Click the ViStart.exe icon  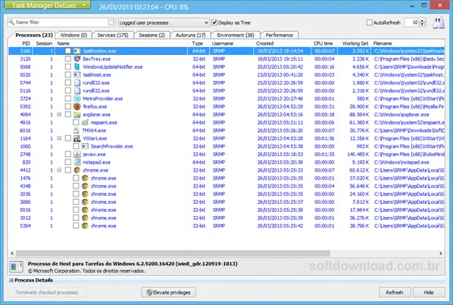(77, 138)
